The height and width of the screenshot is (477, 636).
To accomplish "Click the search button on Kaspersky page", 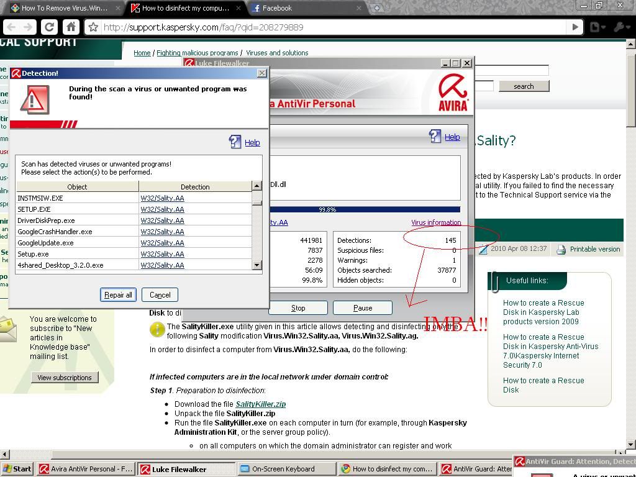I will click(x=524, y=86).
